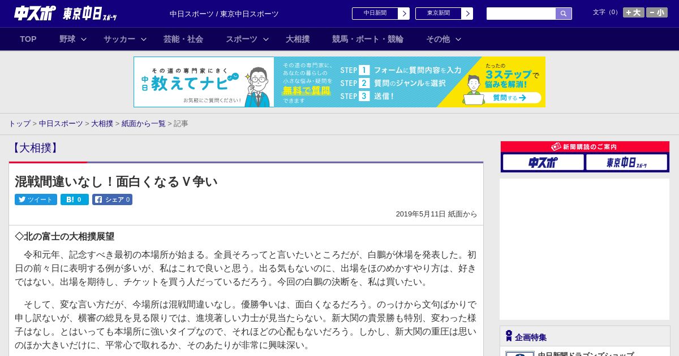Viewport: 679px width, 356px height.
Task: Expand the スポーツ dropdown chevron
Action: coord(266,39)
